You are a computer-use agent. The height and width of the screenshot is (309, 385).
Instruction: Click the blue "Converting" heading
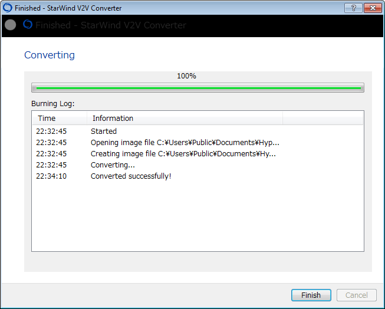pos(50,55)
